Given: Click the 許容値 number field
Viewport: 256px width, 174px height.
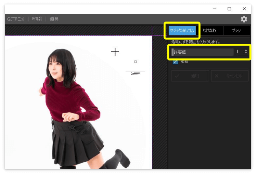Looking at the screenshot, I should click(239, 52).
